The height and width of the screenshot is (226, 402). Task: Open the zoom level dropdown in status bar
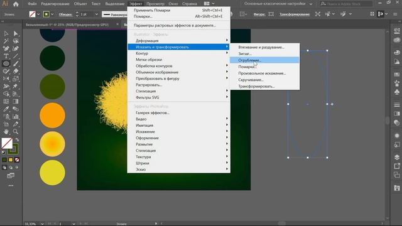pyautogui.click(x=42, y=223)
